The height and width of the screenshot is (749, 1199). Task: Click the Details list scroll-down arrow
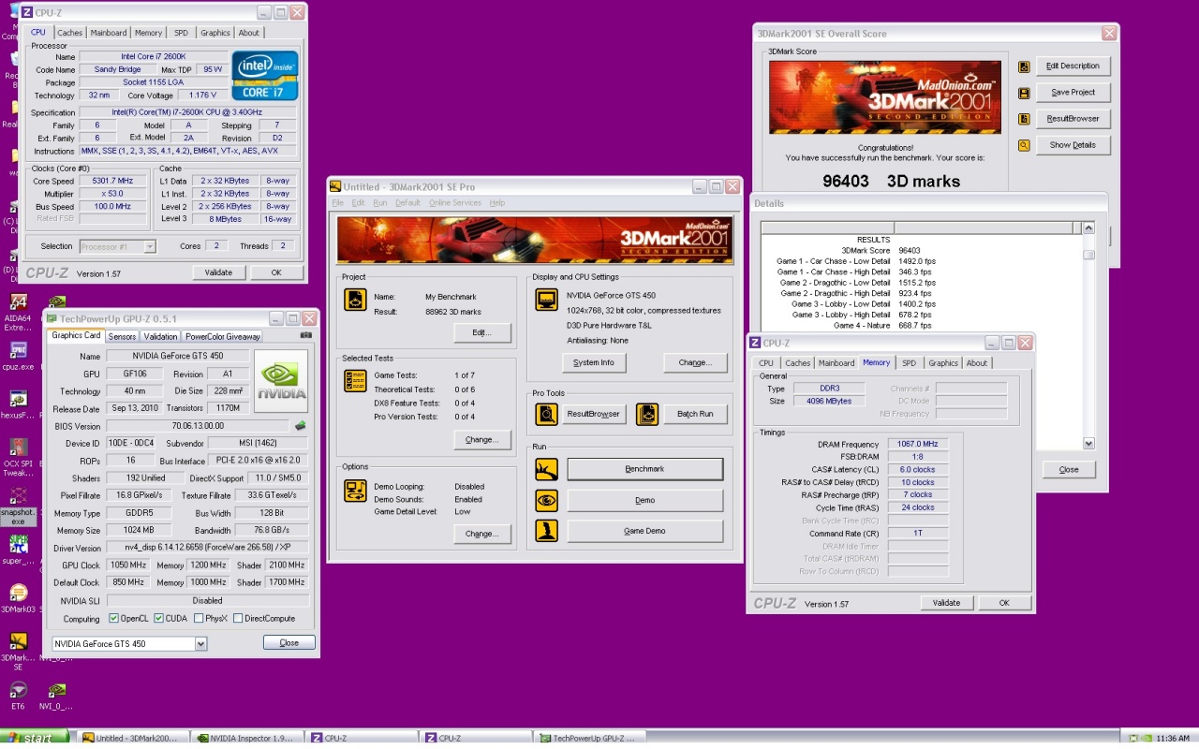[1088, 444]
